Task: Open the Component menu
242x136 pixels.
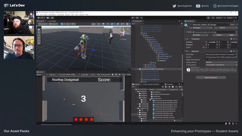Action: tap(60, 15)
